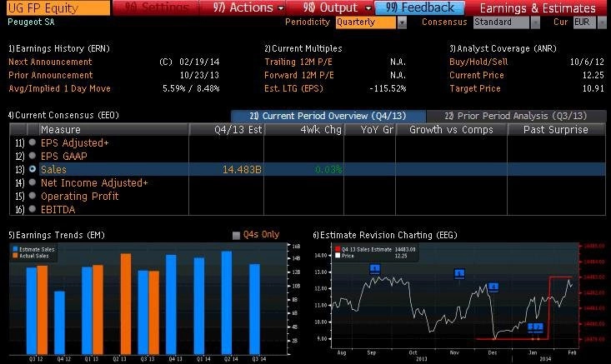
Task: Click the Q4/13 Est column header
Action: click(227, 130)
